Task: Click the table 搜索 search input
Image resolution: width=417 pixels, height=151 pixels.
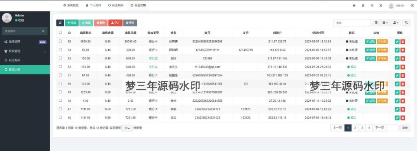Action: coord(352,23)
